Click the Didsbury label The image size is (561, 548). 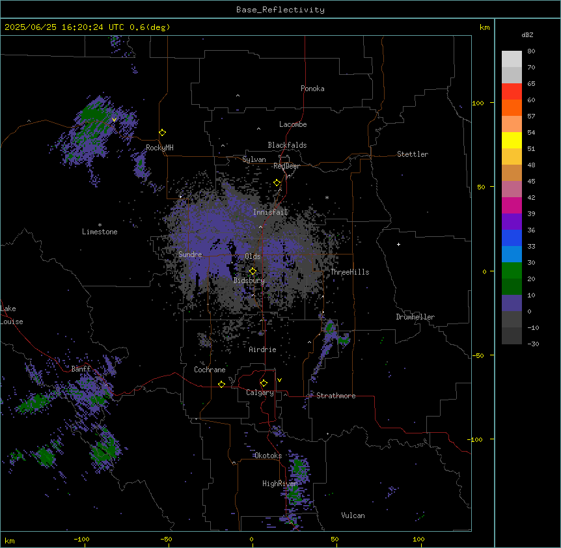pyautogui.click(x=249, y=281)
